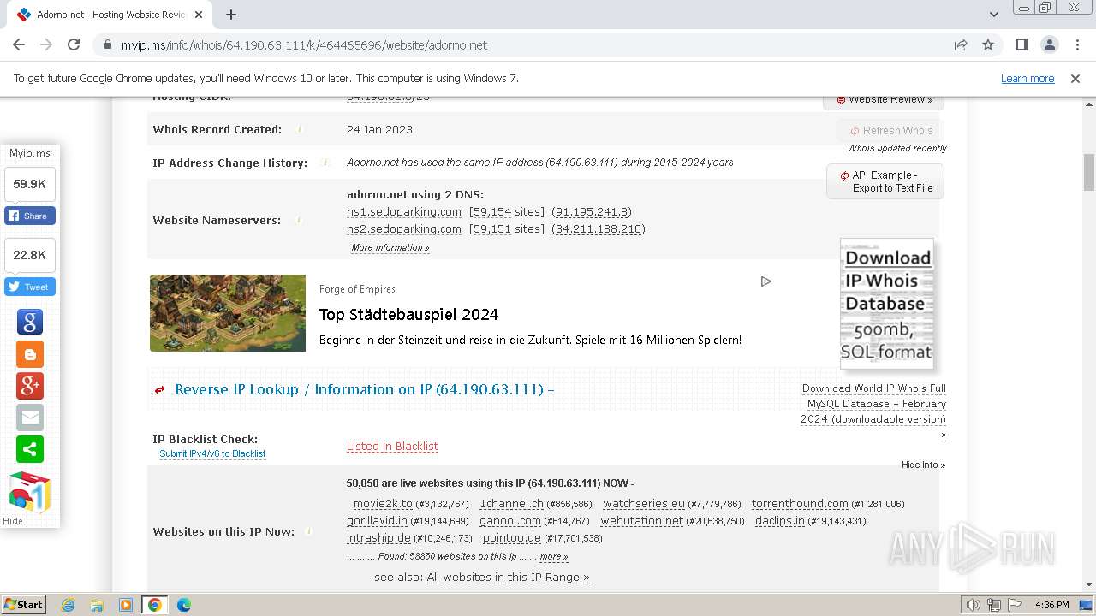
Task: Open movie2k.to website link
Action: (383, 504)
